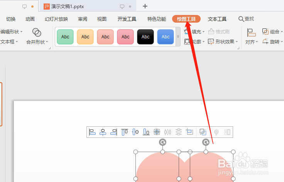Apply the black Abc shape style
284x182 pixels.
click(x=145, y=37)
